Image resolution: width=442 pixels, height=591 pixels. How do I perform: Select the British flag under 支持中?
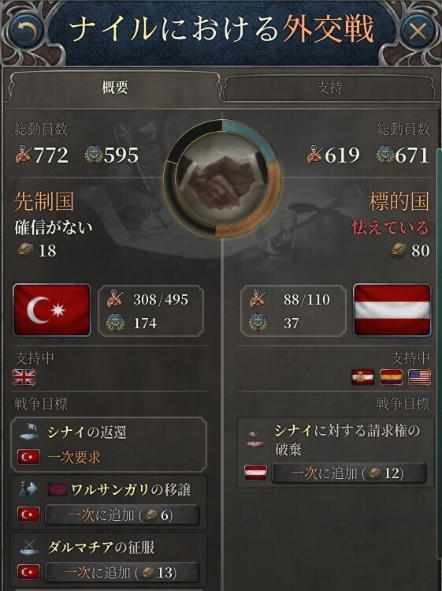[x=24, y=377]
